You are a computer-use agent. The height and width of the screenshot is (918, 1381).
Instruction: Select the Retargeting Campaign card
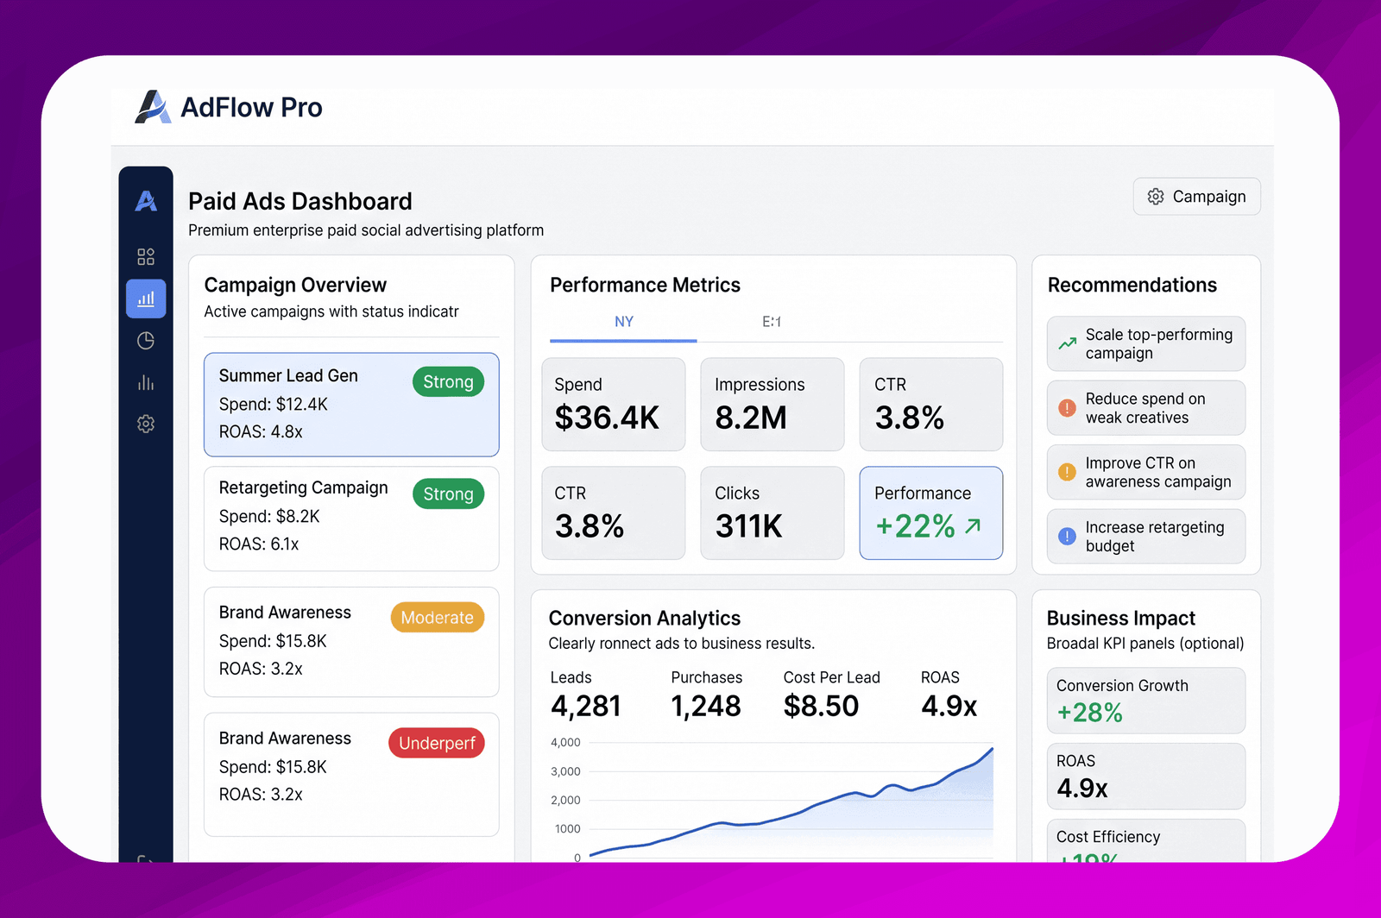(351, 519)
